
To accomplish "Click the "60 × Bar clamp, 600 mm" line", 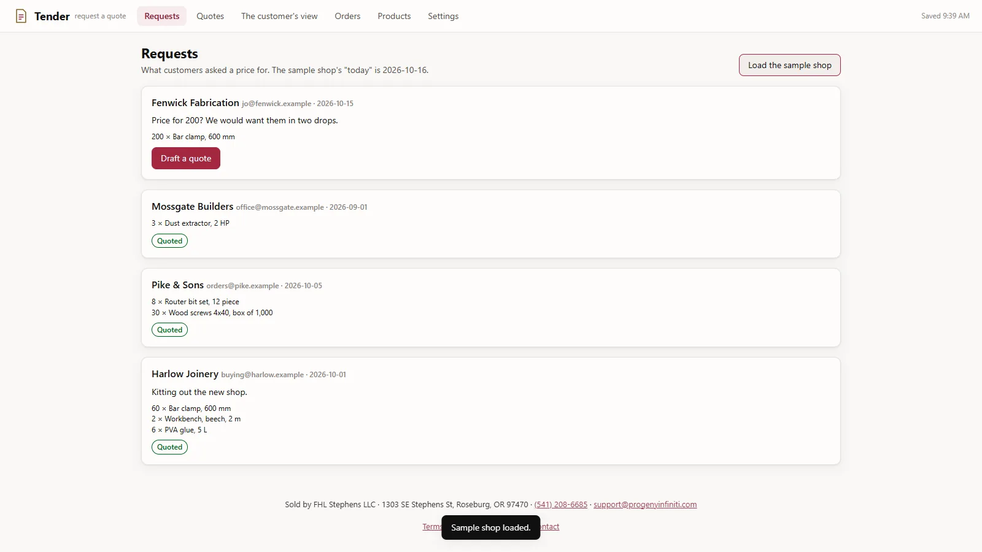I will (x=191, y=408).
